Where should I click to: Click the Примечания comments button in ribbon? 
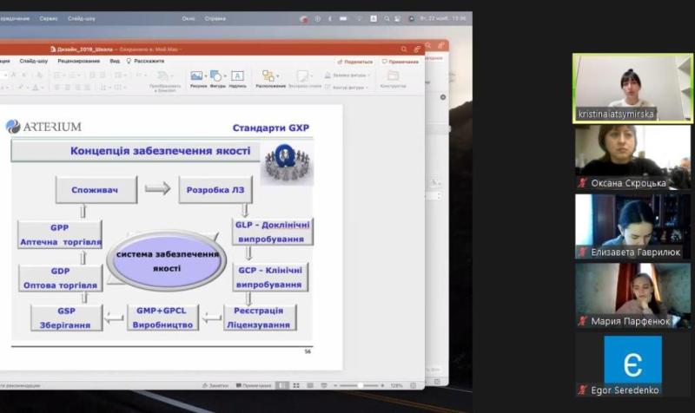[x=400, y=62]
